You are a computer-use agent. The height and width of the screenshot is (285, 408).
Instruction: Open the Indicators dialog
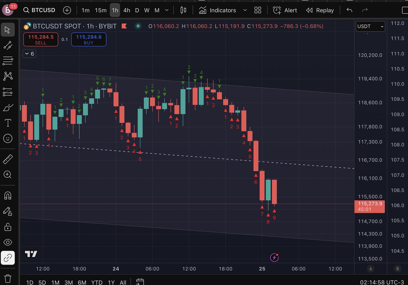point(218,10)
